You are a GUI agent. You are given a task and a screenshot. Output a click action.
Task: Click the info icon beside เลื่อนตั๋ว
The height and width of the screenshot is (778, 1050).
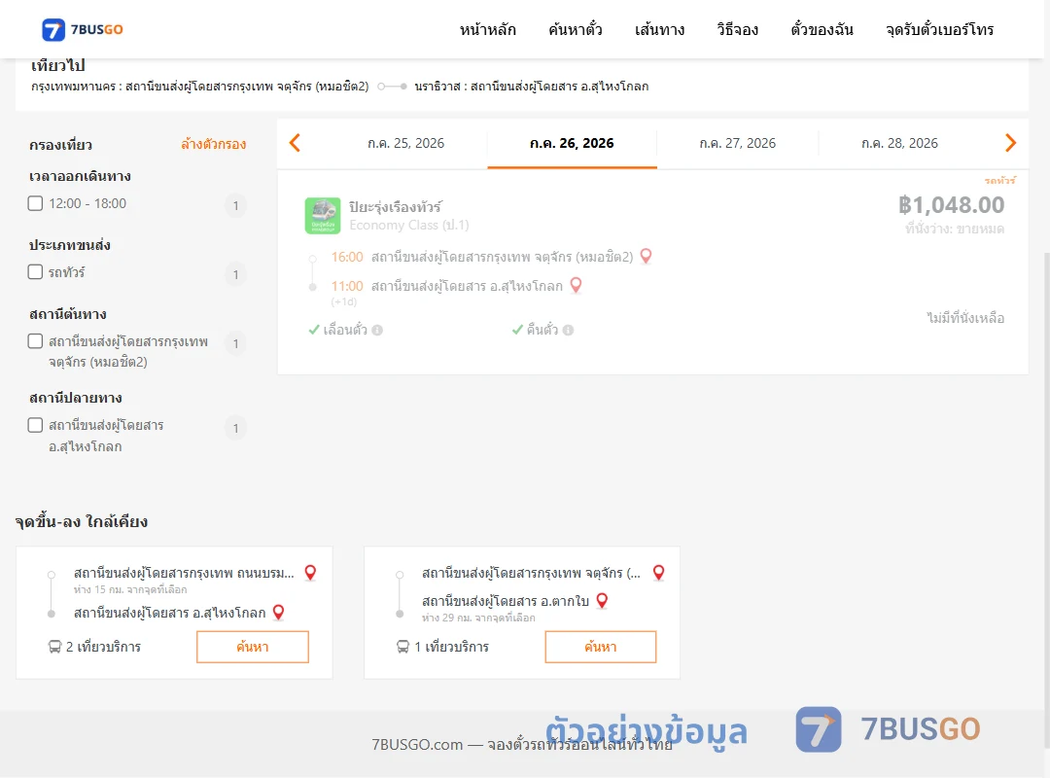[377, 330]
